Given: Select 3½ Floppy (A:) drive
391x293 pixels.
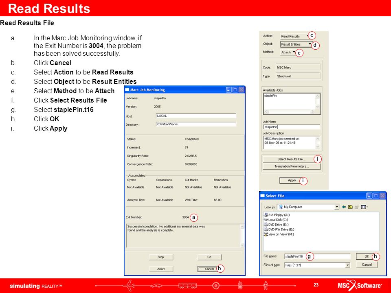Looking at the screenshot, I should [277, 215].
